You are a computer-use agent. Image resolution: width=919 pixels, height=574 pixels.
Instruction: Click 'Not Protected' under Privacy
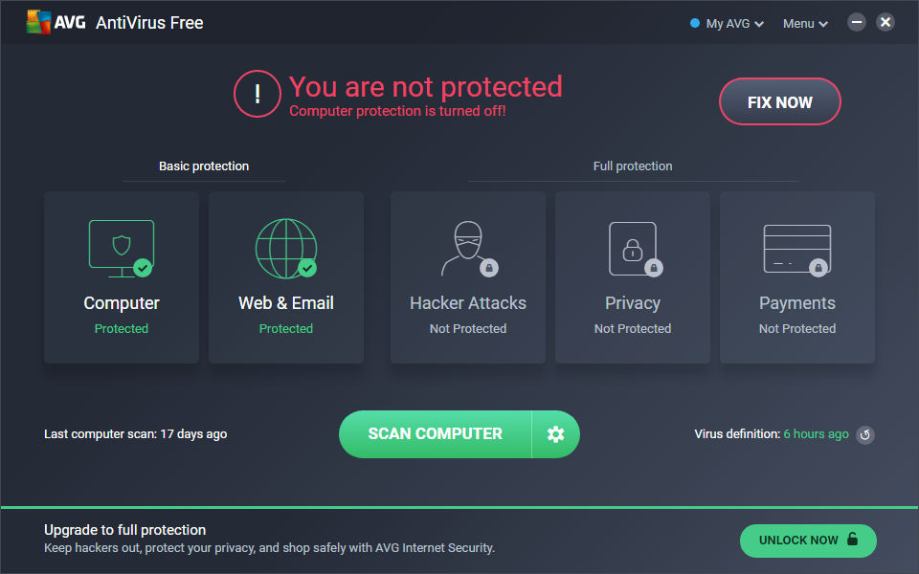[x=633, y=328]
